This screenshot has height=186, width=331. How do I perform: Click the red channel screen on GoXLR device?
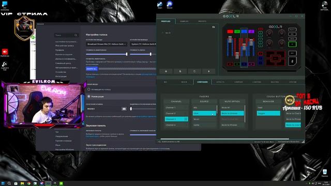(230, 32)
